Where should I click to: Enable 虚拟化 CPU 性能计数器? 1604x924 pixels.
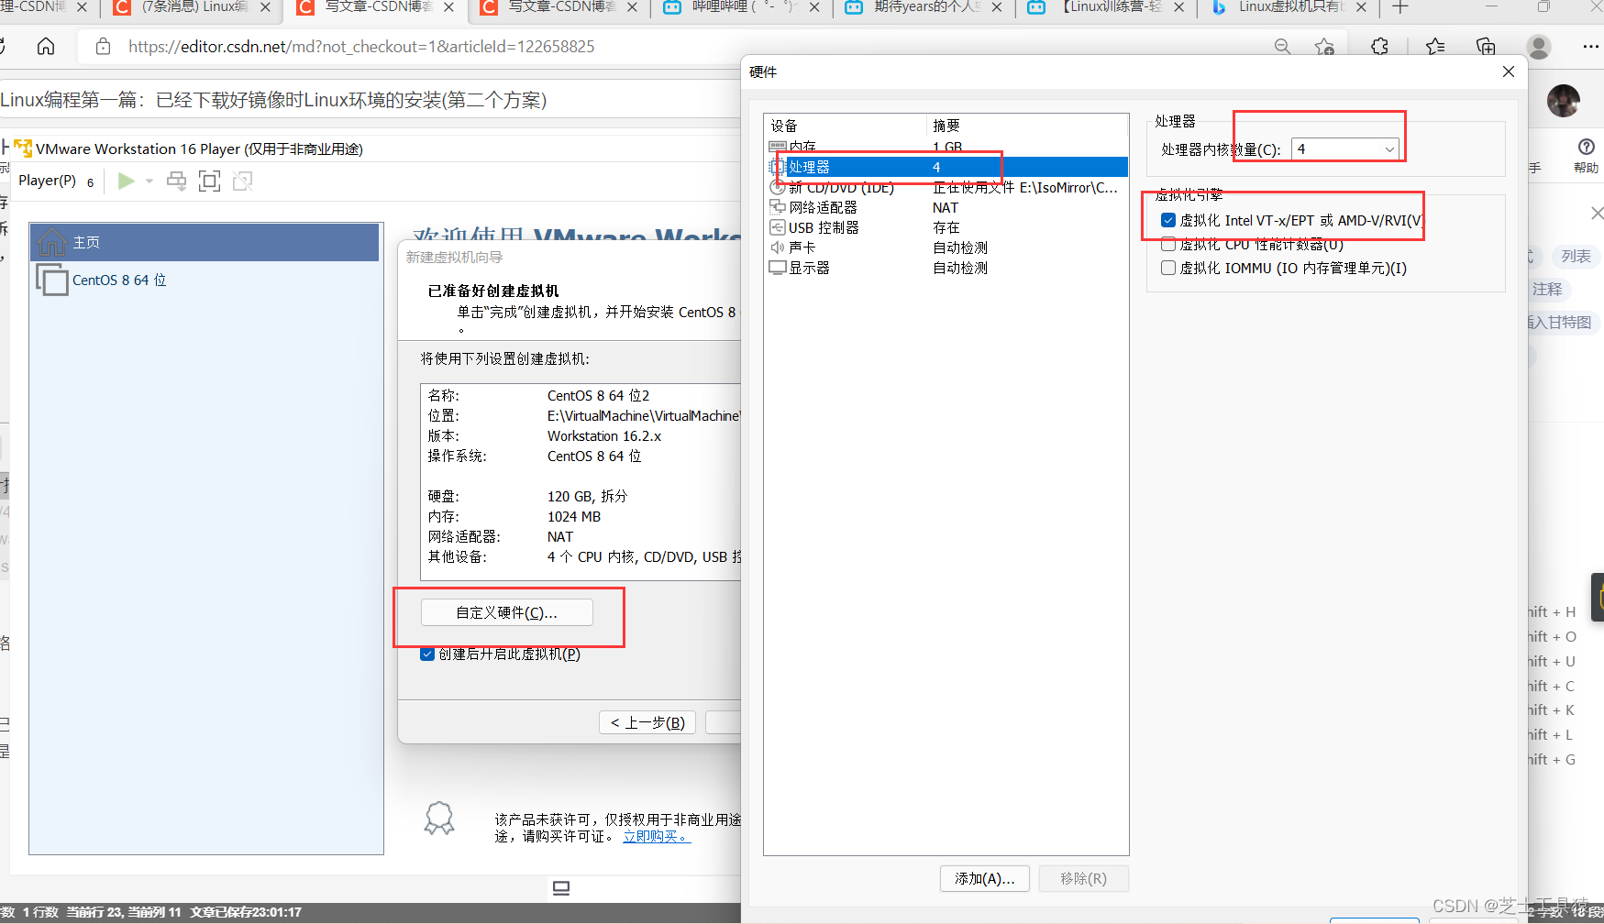point(1168,244)
